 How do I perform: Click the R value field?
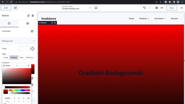click(14, 98)
